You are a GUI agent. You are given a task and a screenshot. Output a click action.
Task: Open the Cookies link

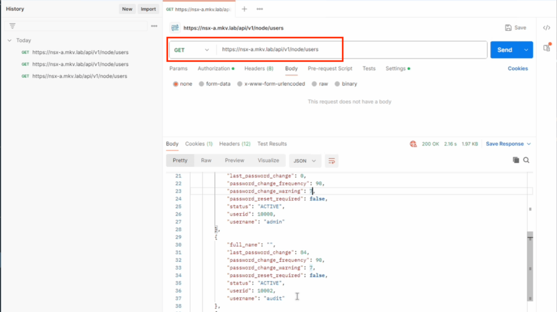pyautogui.click(x=518, y=69)
